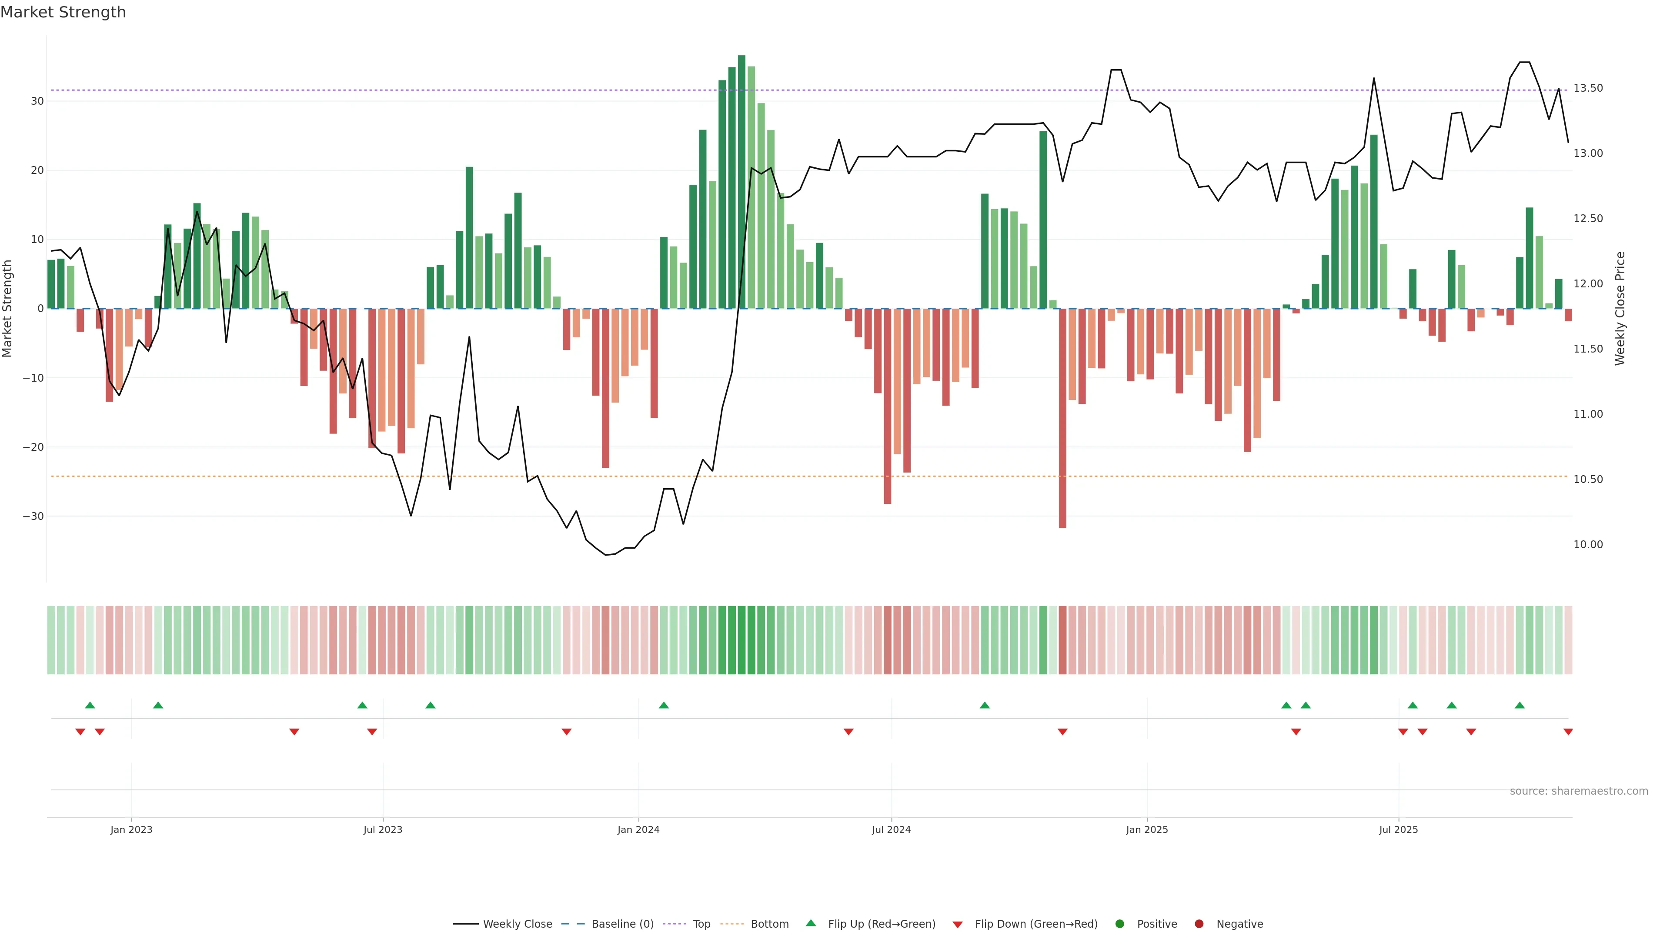
Task: Click the Jan 2023 x-axis label
Action: point(131,829)
